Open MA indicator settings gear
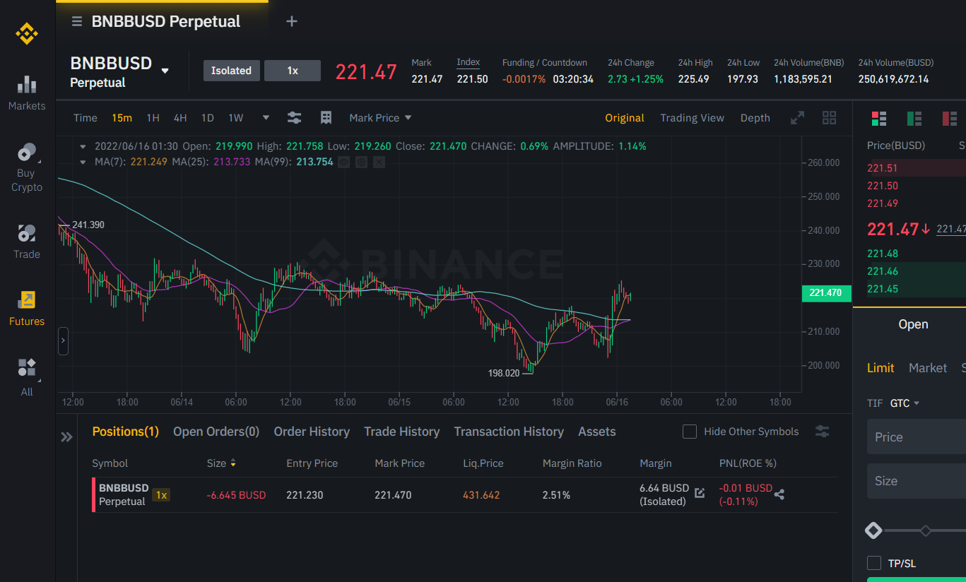The width and height of the screenshot is (966, 582). point(361,162)
